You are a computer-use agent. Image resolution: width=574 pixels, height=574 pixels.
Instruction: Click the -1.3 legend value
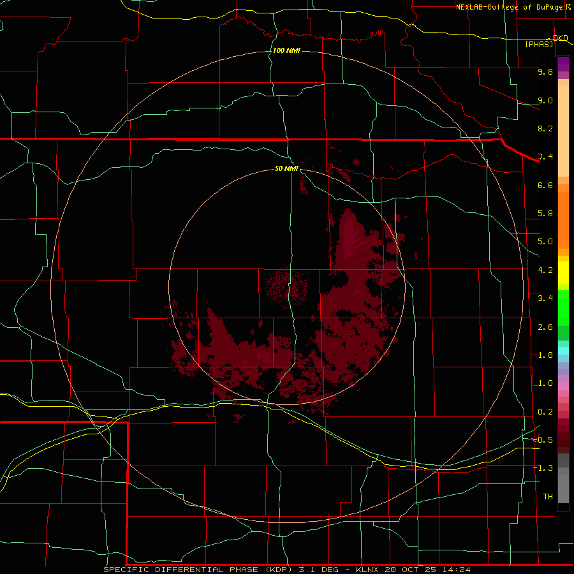tap(543, 468)
